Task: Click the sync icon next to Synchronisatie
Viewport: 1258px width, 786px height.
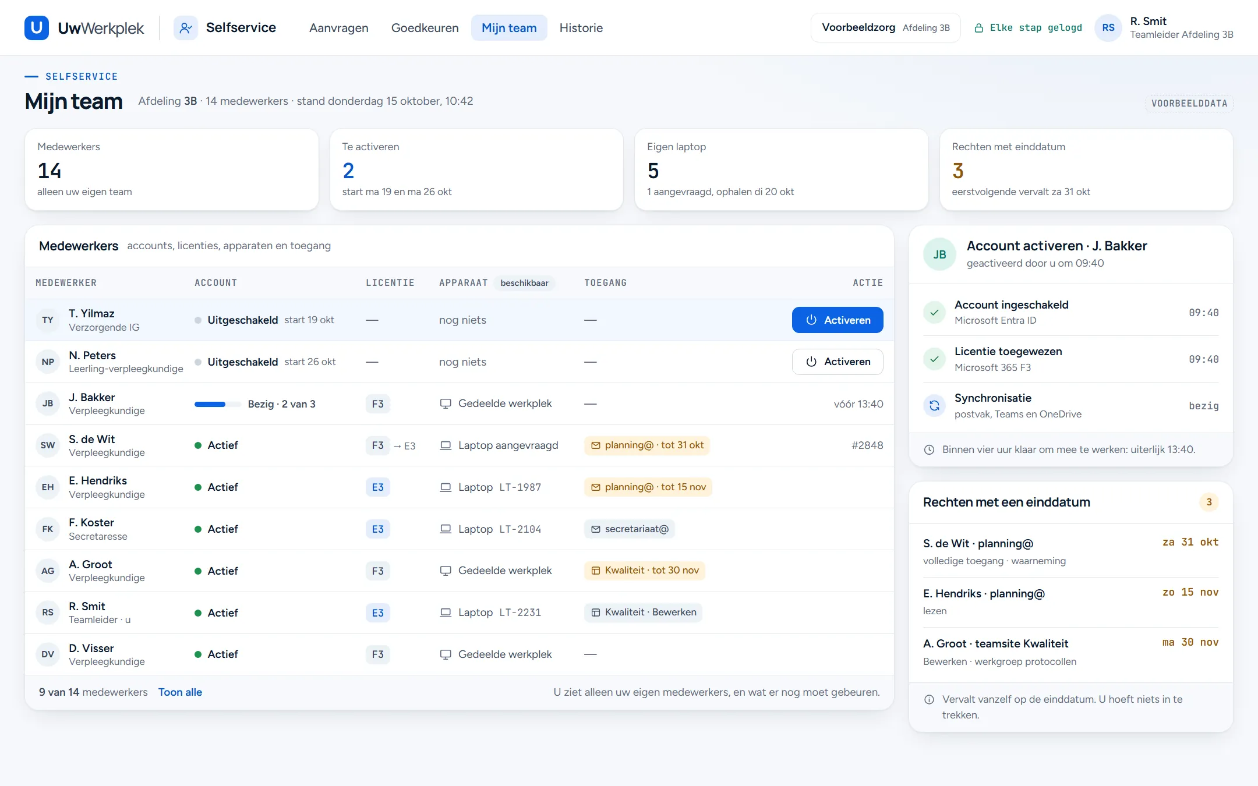Action: [934, 405]
